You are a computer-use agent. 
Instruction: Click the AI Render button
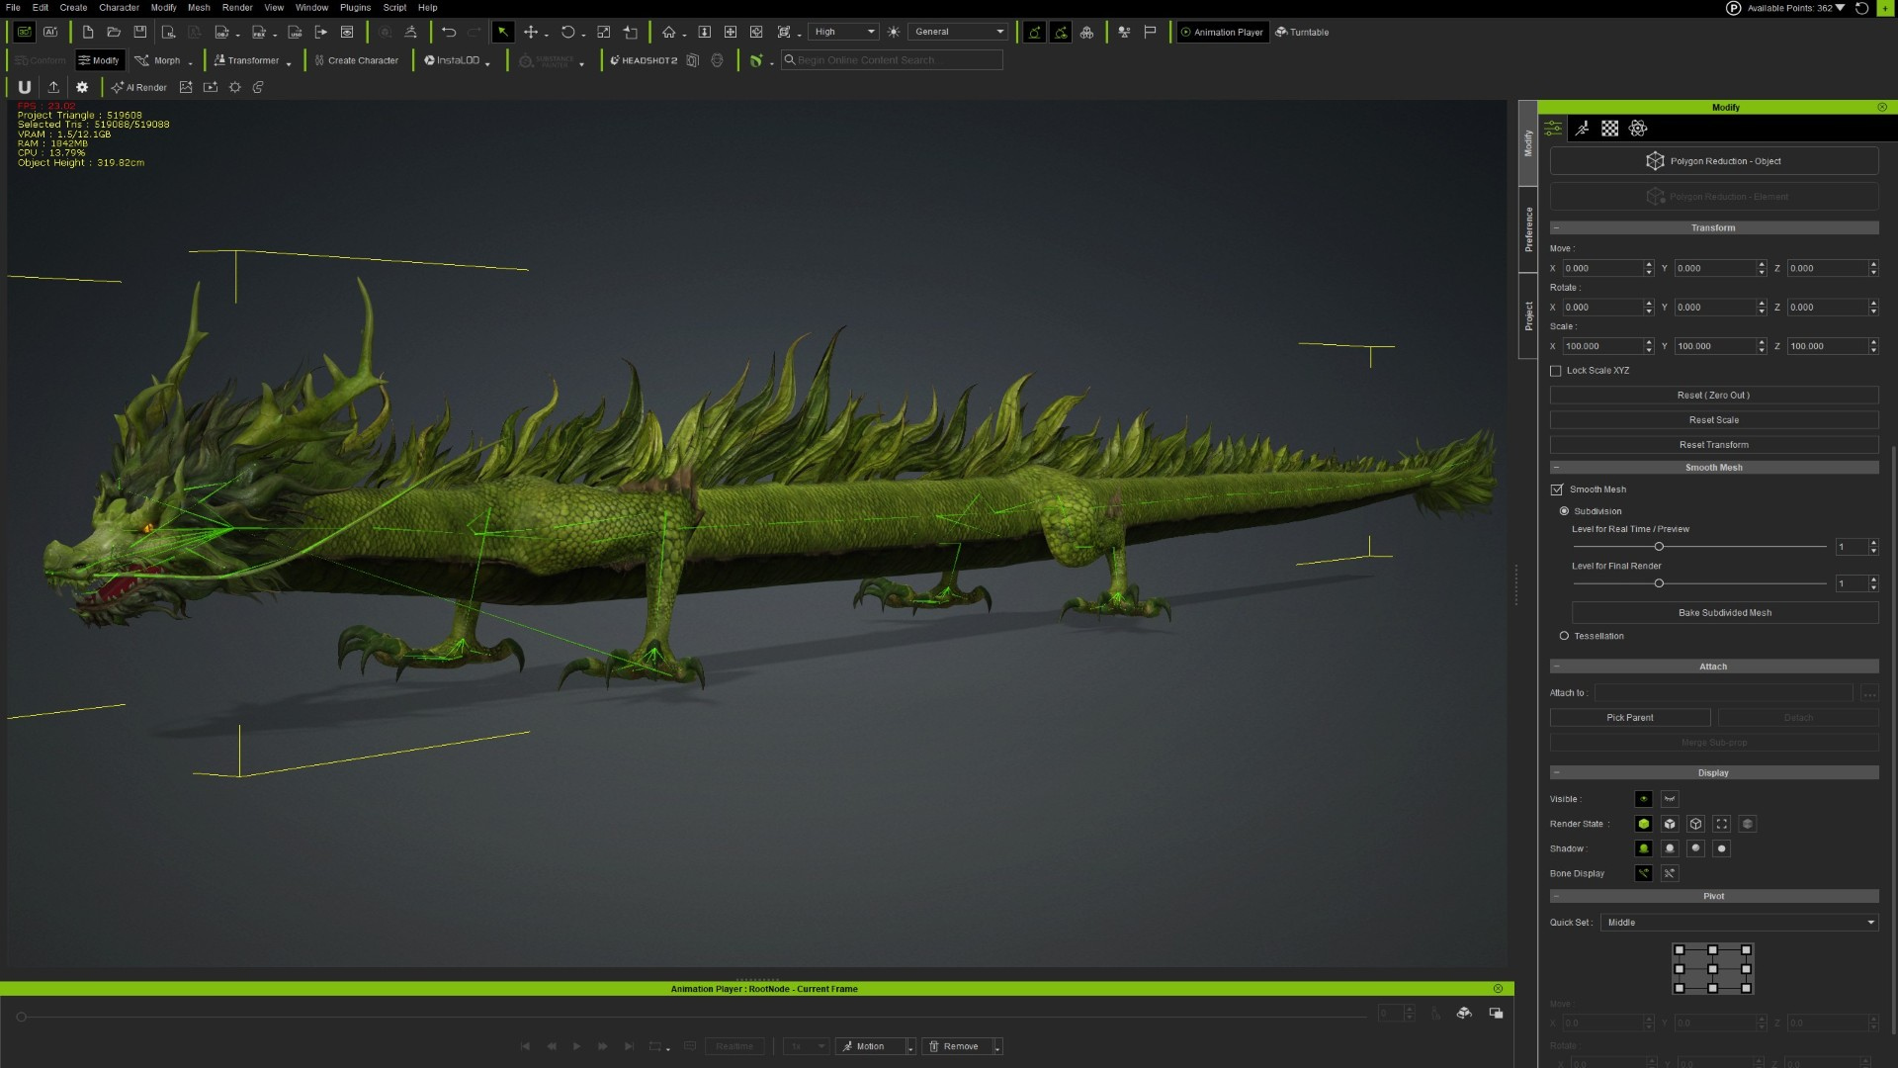pos(139,87)
